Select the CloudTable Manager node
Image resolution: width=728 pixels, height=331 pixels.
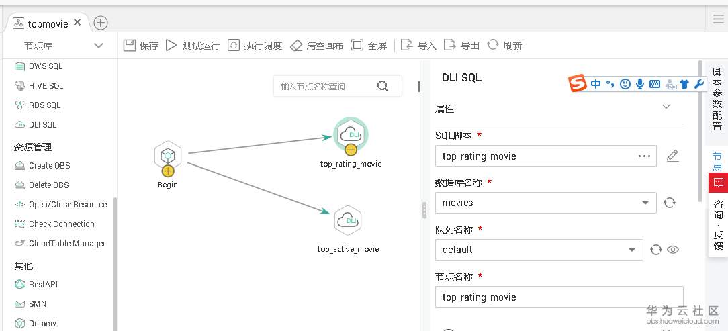coord(60,244)
